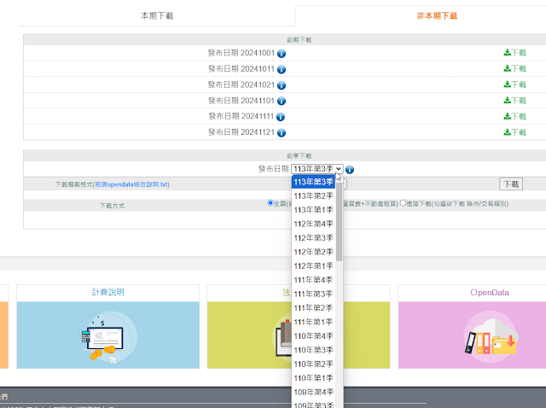The image size is (546, 408).
Task: Choose 111年第4季 option
Action: pyautogui.click(x=313, y=280)
